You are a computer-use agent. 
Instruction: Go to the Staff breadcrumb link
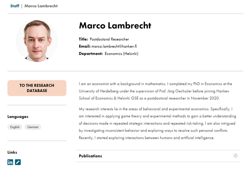point(15,6)
